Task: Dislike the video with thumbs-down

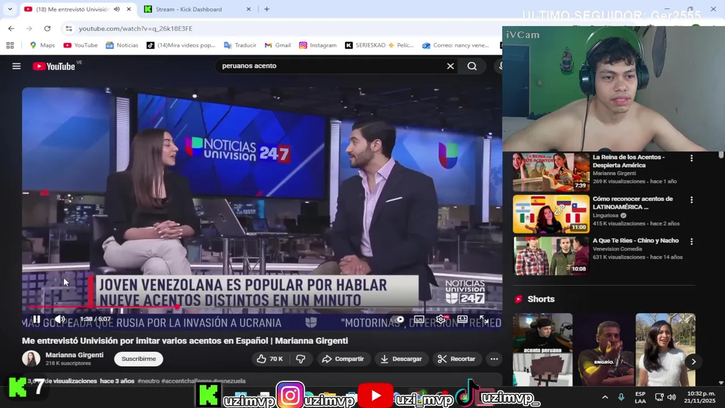Action: click(x=301, y=359)
